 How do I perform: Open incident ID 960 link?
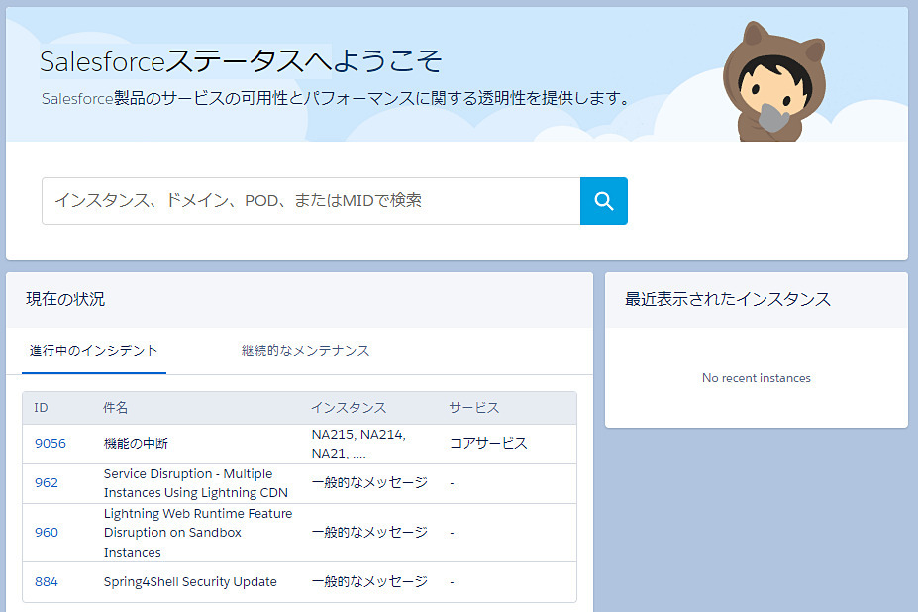46,533
